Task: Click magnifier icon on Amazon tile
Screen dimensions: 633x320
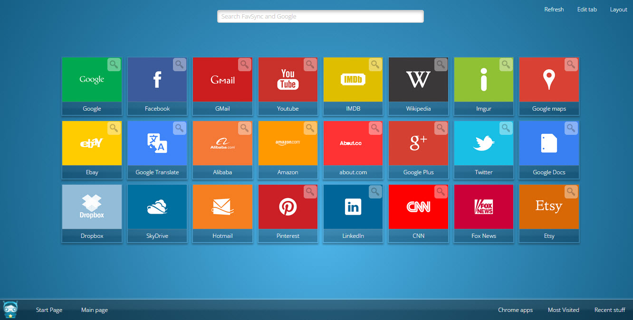Action: pyautogui.click(x=310, y=128)
